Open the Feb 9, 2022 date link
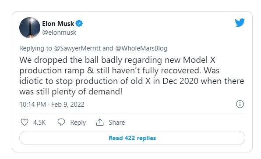The image size is (261, 159). [68, 105]
